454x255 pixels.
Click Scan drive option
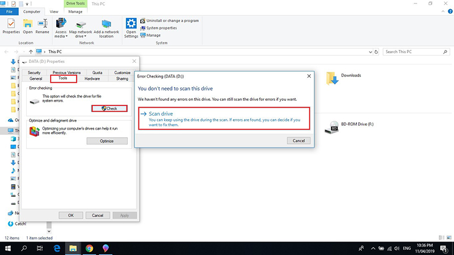click(x=224, y=118)
